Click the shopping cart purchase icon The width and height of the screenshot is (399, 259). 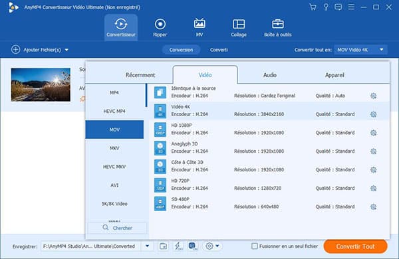[313, 7]
